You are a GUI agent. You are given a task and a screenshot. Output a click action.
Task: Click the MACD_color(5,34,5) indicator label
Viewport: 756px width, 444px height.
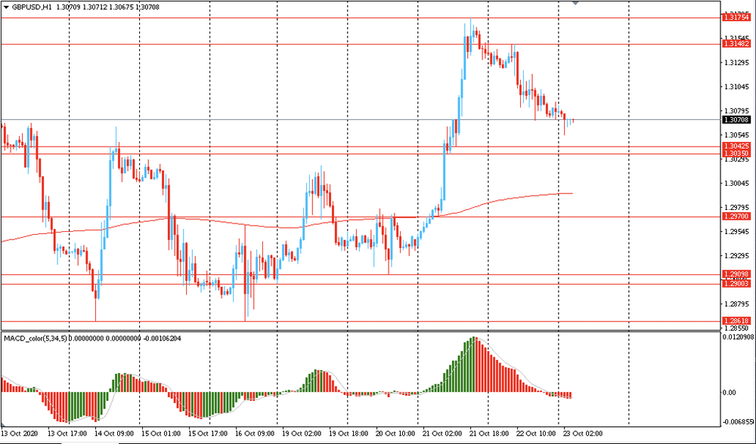[34, 338]
